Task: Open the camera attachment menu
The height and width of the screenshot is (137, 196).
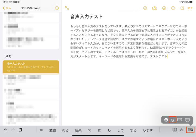Action: pos(155,8)
